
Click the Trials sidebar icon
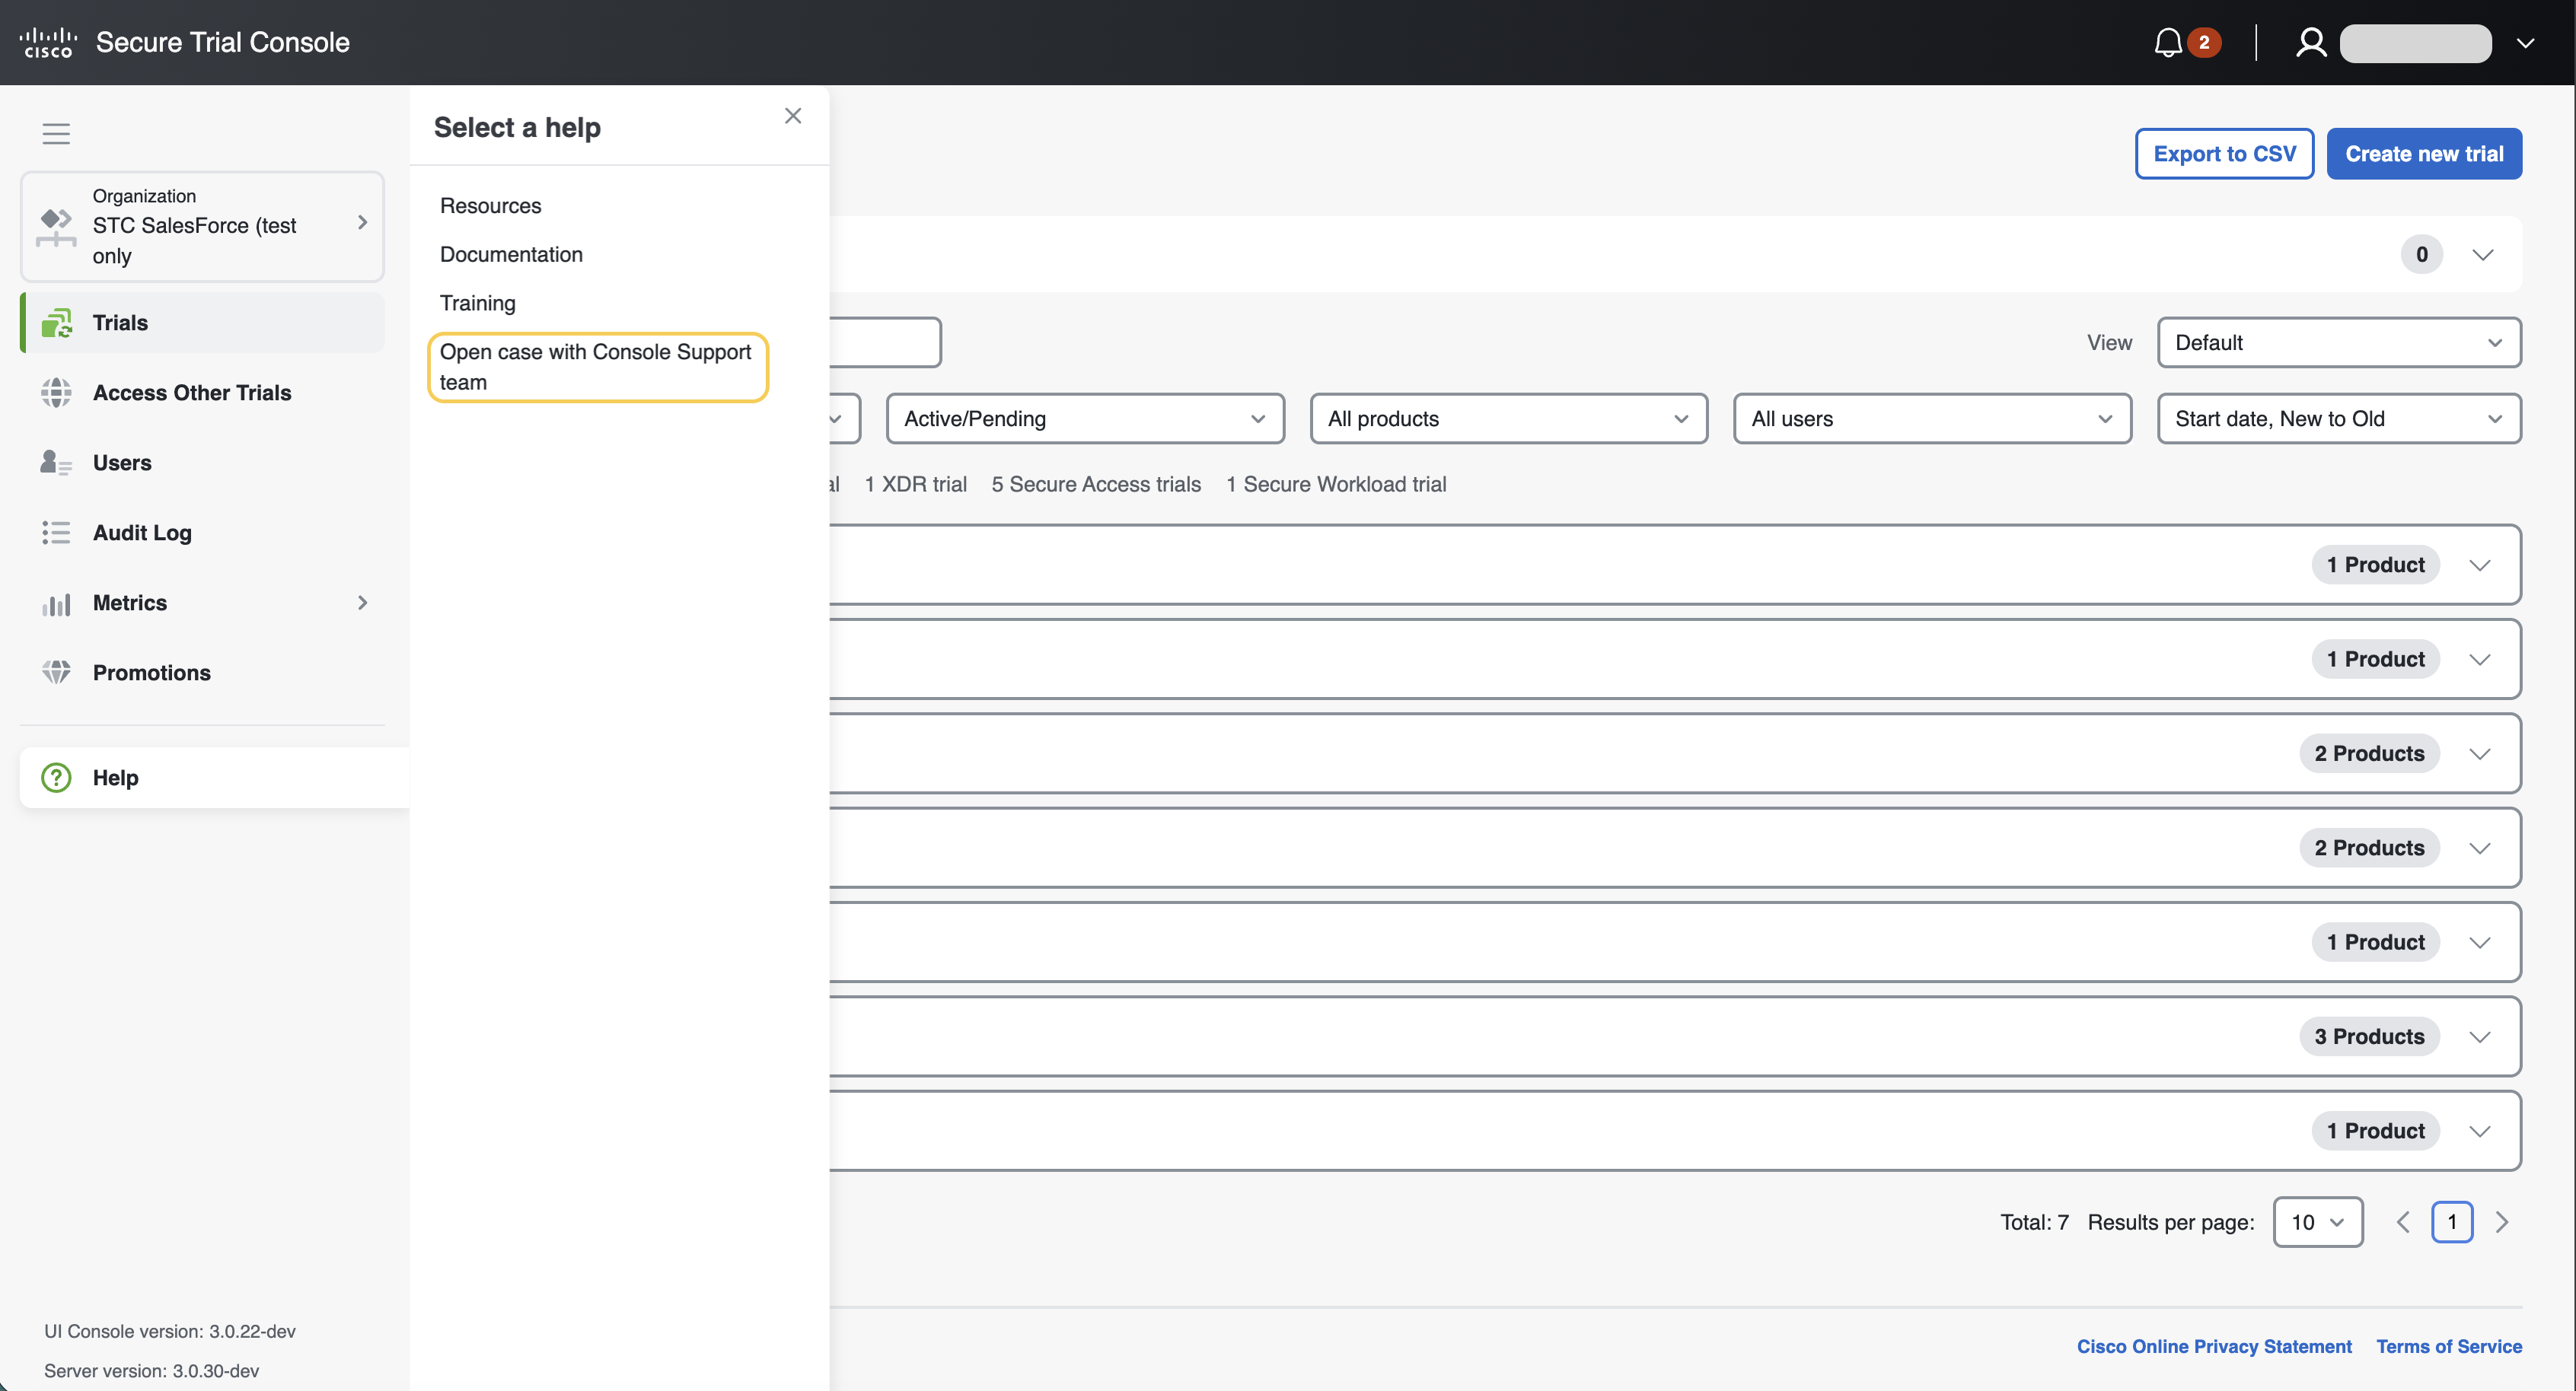click(56, 323)
